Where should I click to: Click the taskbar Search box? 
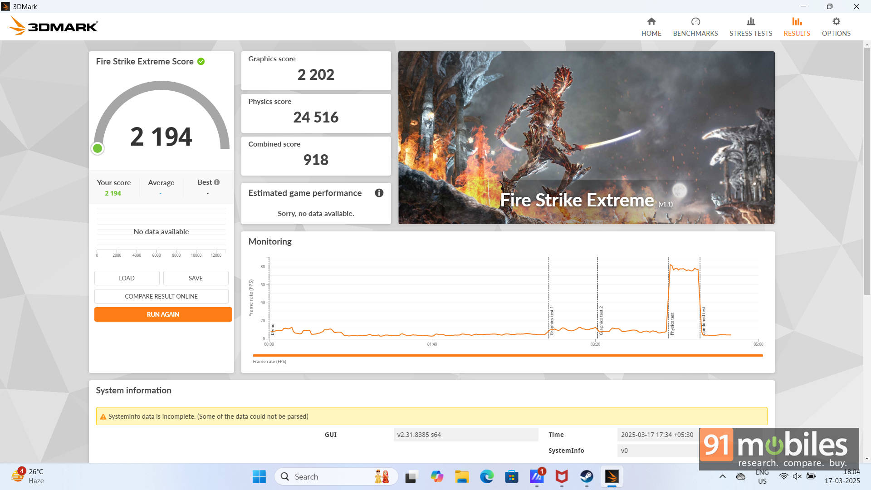336,477
